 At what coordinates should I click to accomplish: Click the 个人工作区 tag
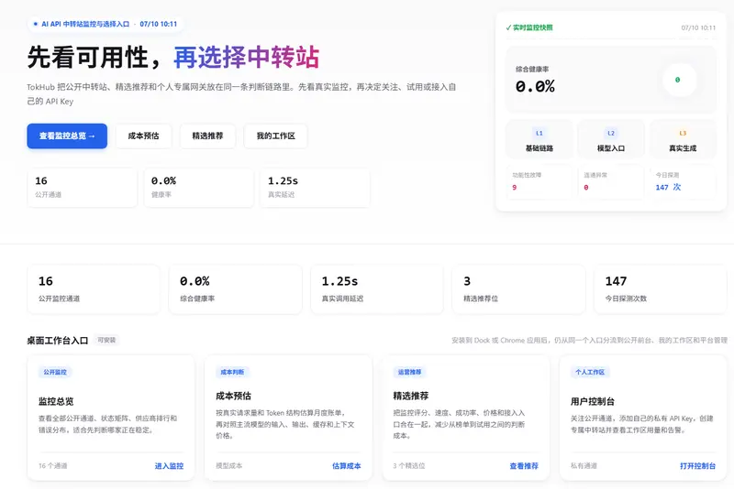(590, 372)
